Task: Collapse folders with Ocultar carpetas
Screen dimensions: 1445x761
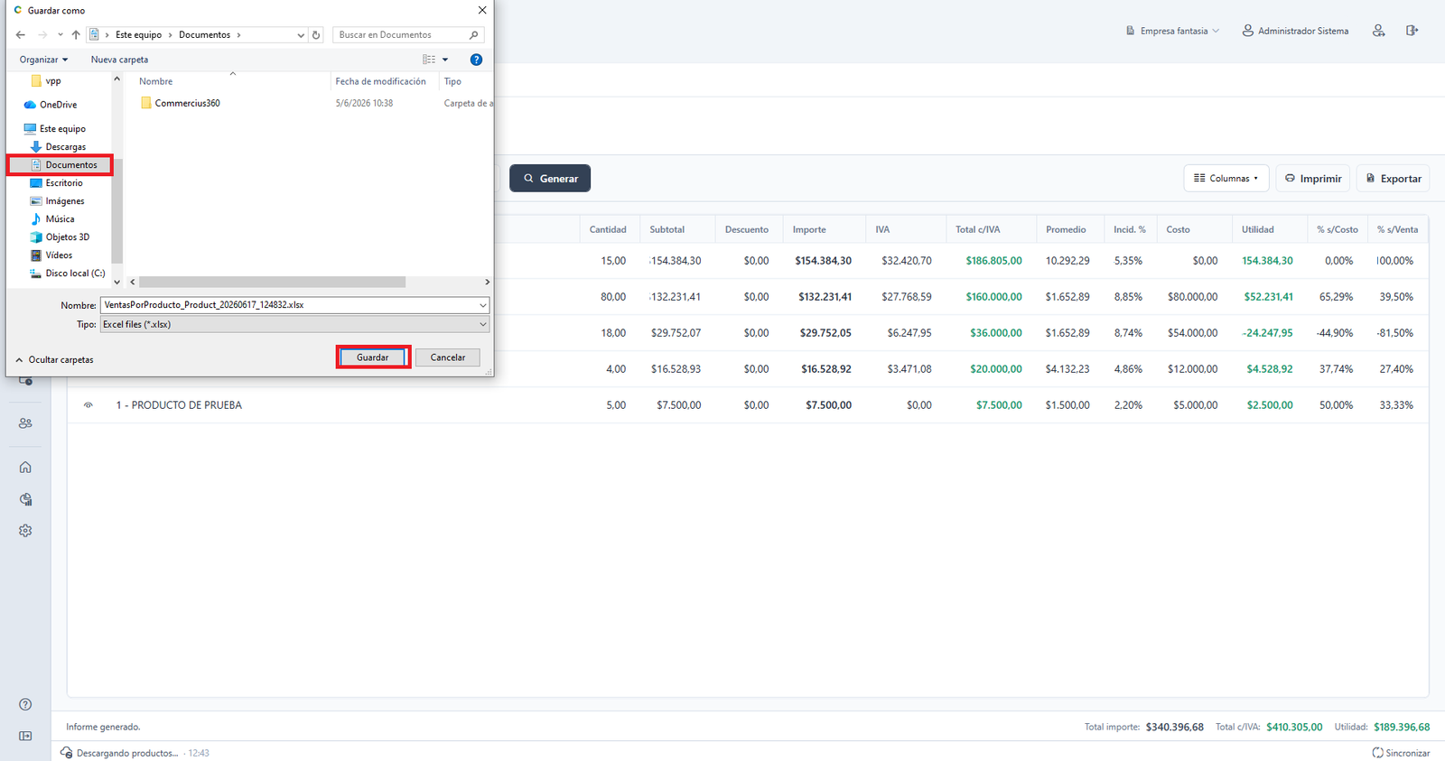Action: coord(54,359)
